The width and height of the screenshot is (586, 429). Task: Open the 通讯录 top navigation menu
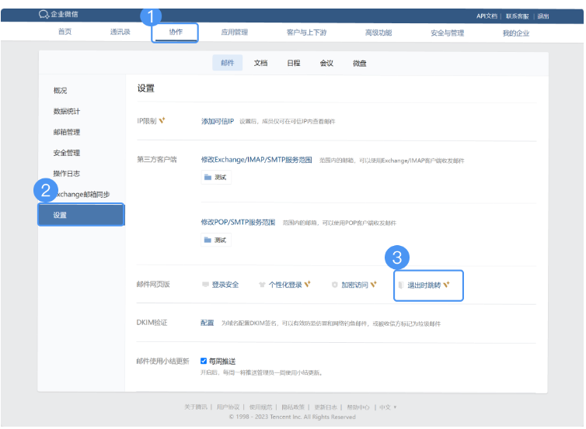[120, 33]
